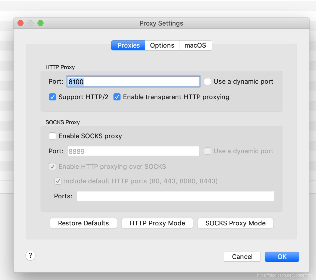The width and height of the screenshot is (316, 280).
Task: Switch to the Proxies tab
Action: point(128,45)
